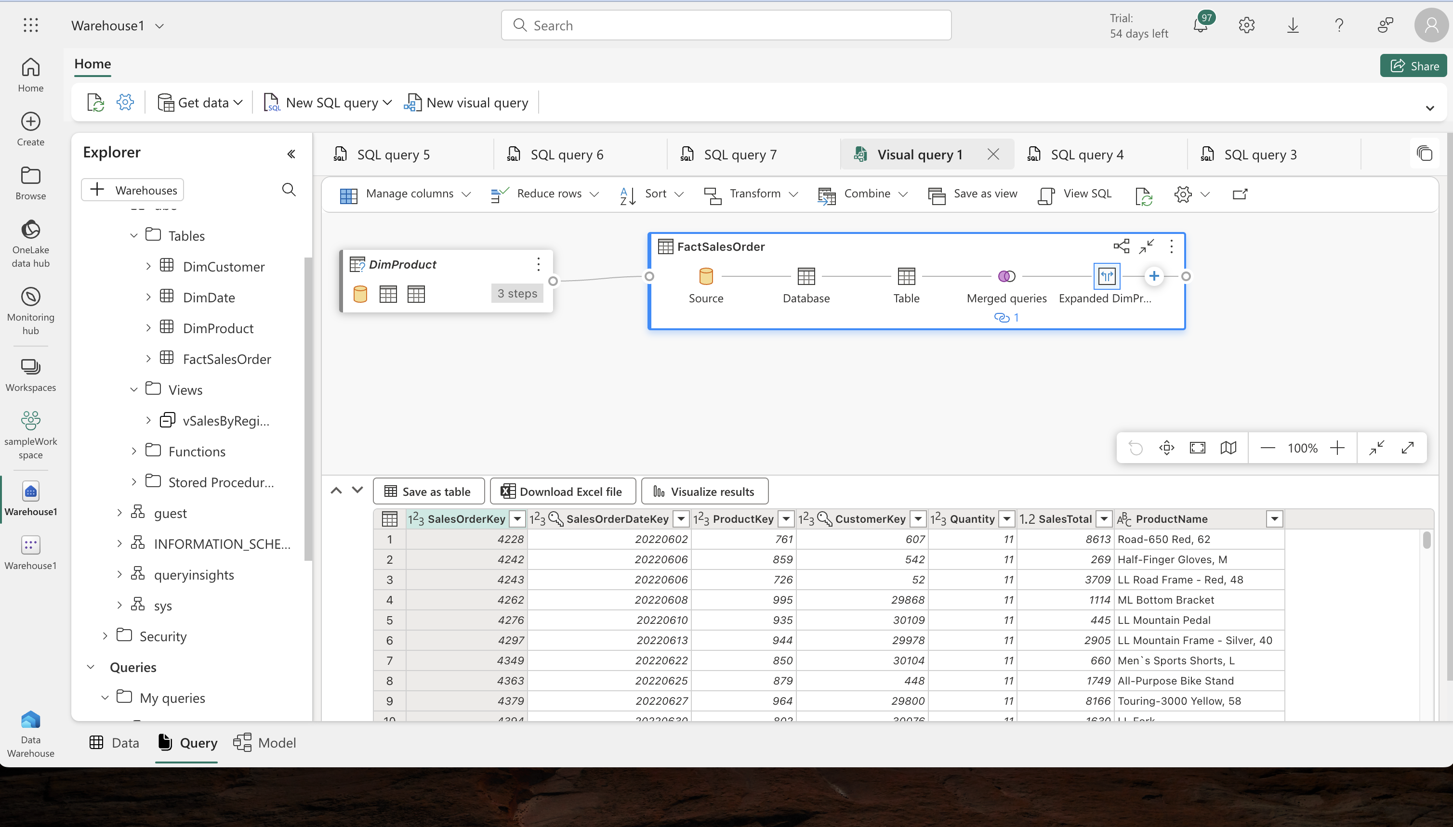The width and height of the screenshot is (1453, 827).
Task: Expand the DimCustomer table node
Action: point(148,266)
